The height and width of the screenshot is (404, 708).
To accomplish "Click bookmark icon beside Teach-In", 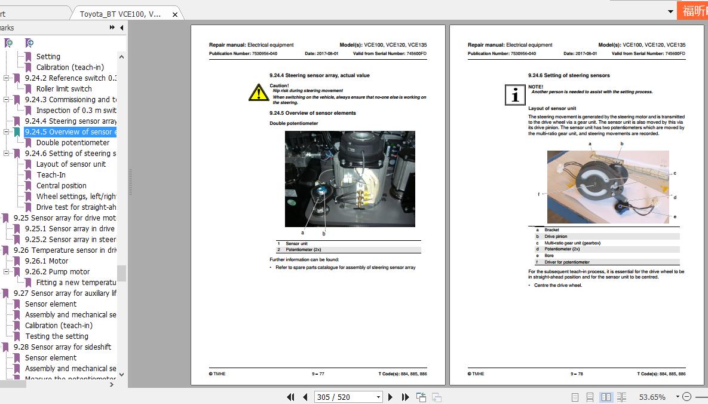I will (28, 175).
